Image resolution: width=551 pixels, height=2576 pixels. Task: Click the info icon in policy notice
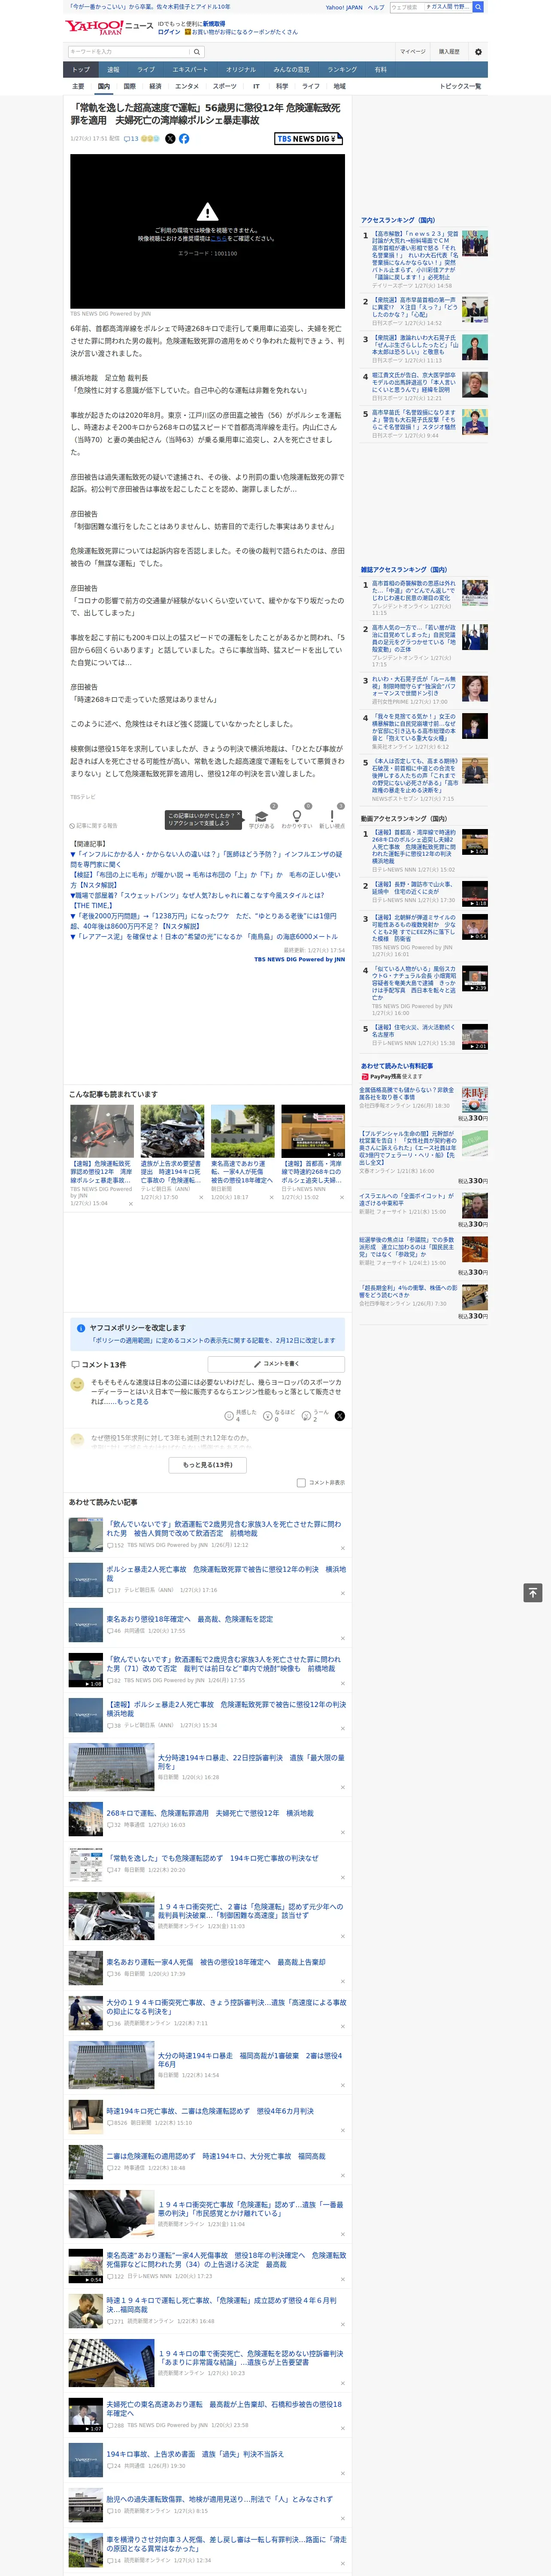coord(81,1328)
